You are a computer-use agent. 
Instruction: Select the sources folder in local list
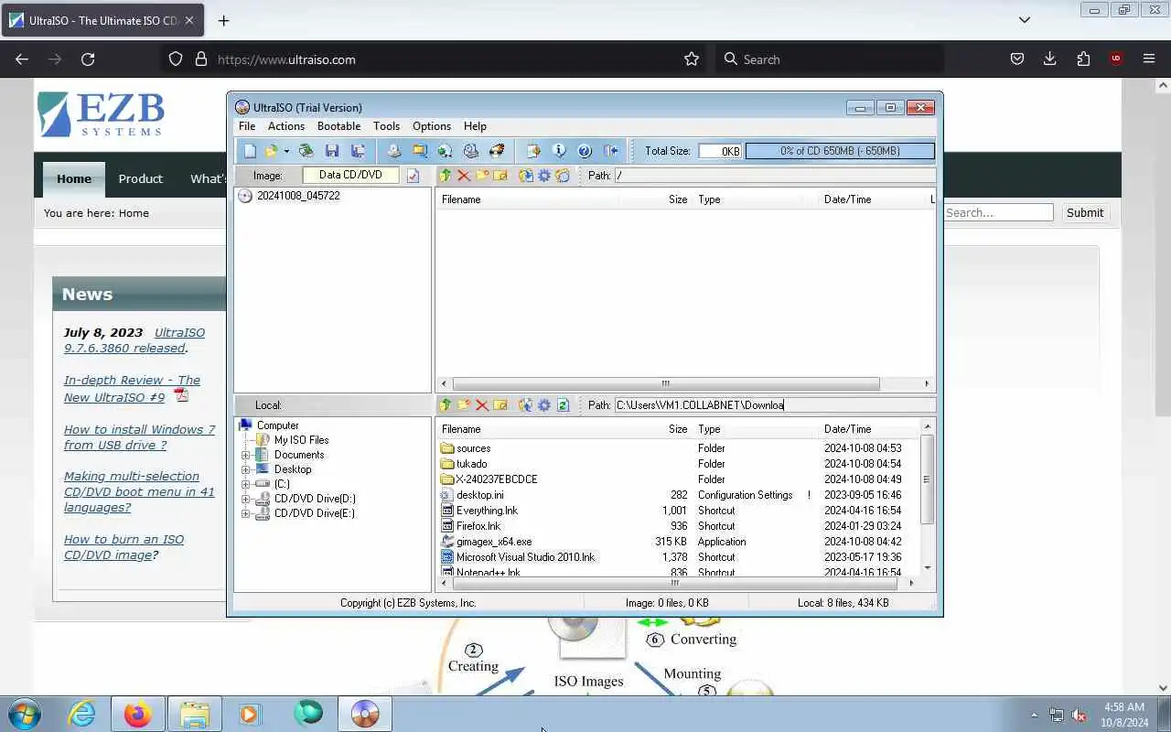[473, 448]
